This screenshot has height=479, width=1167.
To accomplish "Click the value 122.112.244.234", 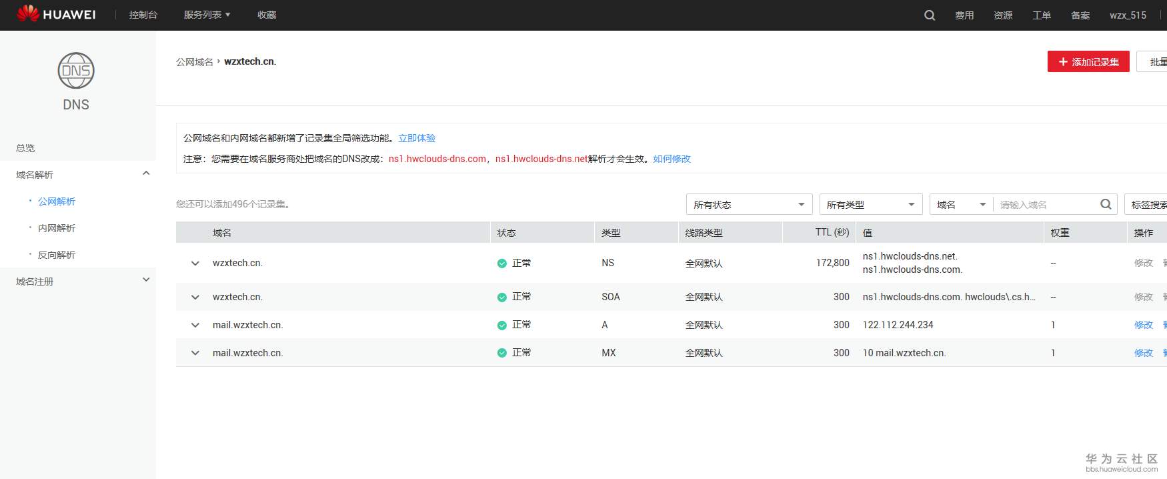I will [x=898, y=325].
